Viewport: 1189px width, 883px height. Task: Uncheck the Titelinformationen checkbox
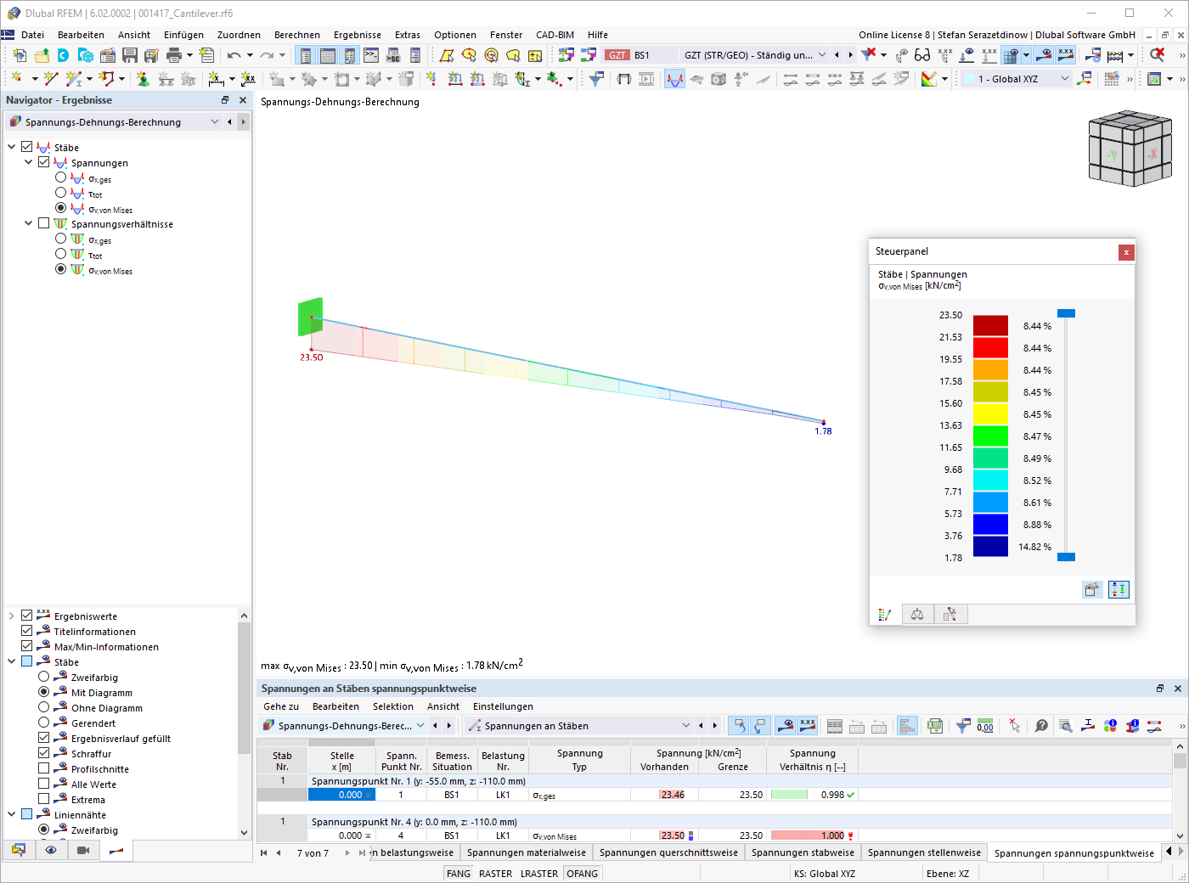pyautogui.click(x=27, y=631)
